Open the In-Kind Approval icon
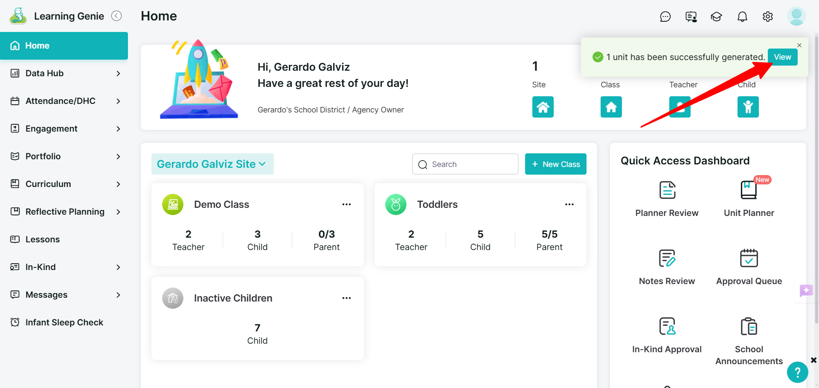Viewport: 819px width, 388px height. 667,326
